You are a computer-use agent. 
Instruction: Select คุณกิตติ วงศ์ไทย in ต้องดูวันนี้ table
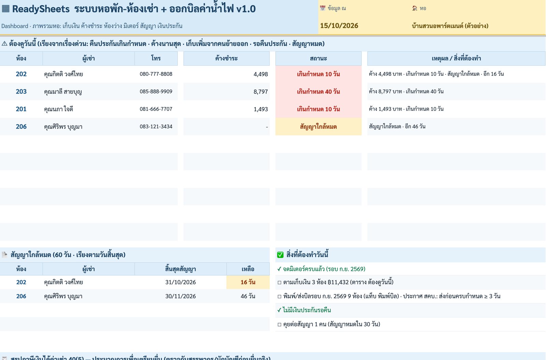[63, 74]
